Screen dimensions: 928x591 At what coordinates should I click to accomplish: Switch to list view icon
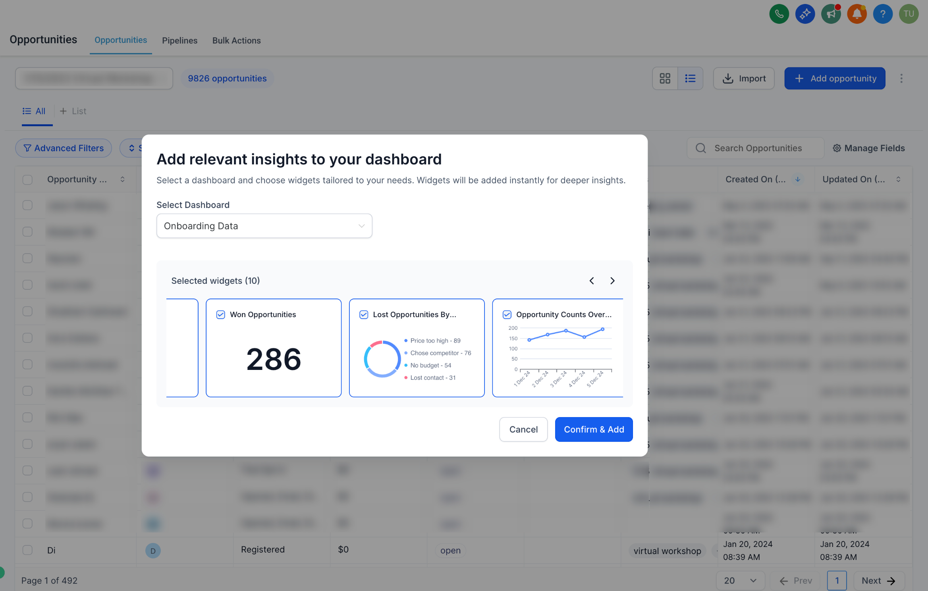tap(690, 78)
